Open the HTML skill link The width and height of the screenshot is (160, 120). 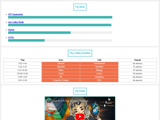tap(11, 37)
